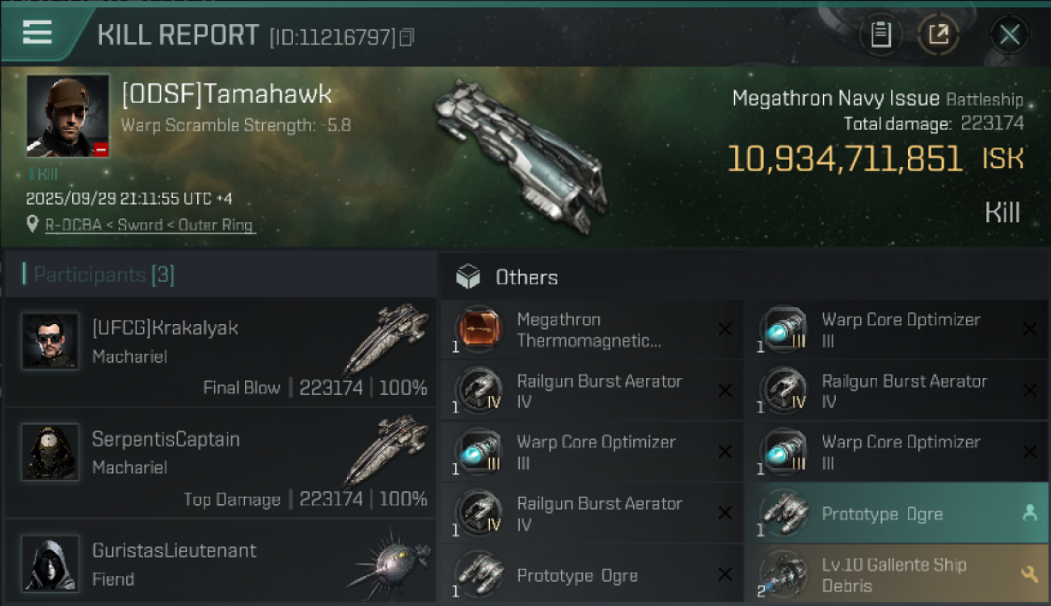Viewport: 1051px width, 606px height.
Task: Open the Participants tab
Action: tap(99, 275)
